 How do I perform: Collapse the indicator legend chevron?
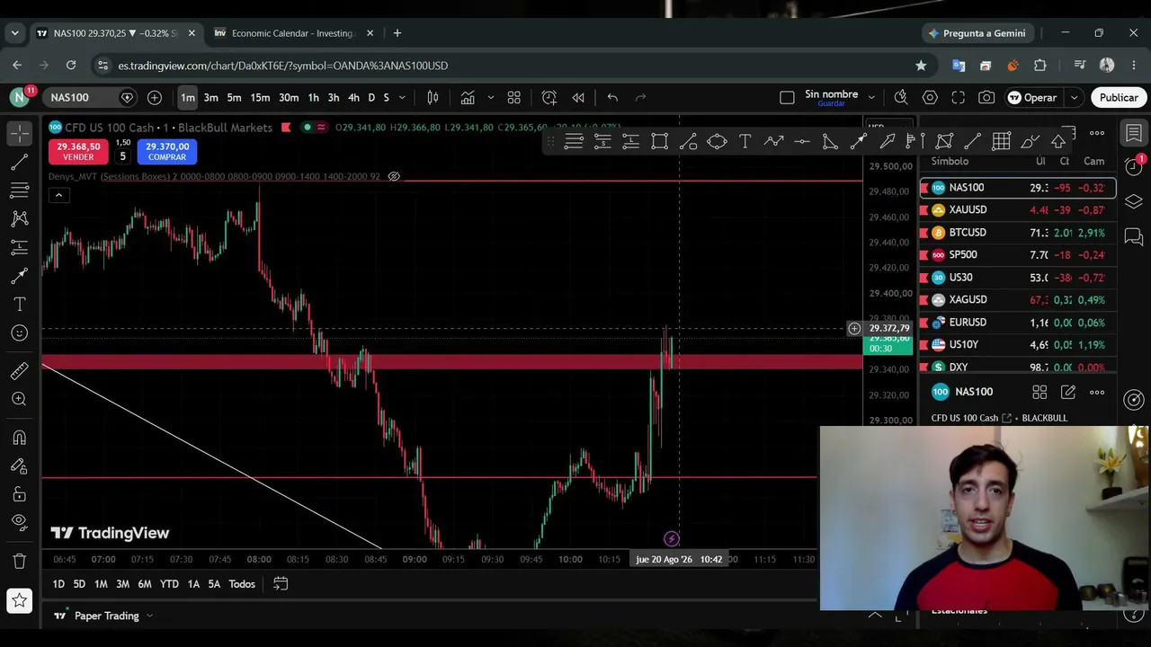click(x=58, y=195)
